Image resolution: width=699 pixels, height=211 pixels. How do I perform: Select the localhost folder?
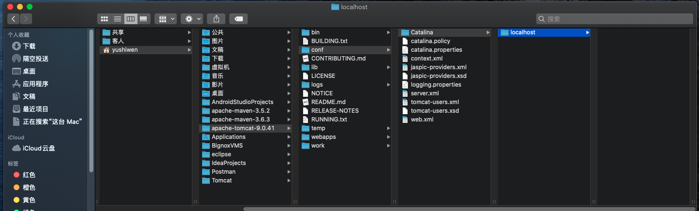544,32
